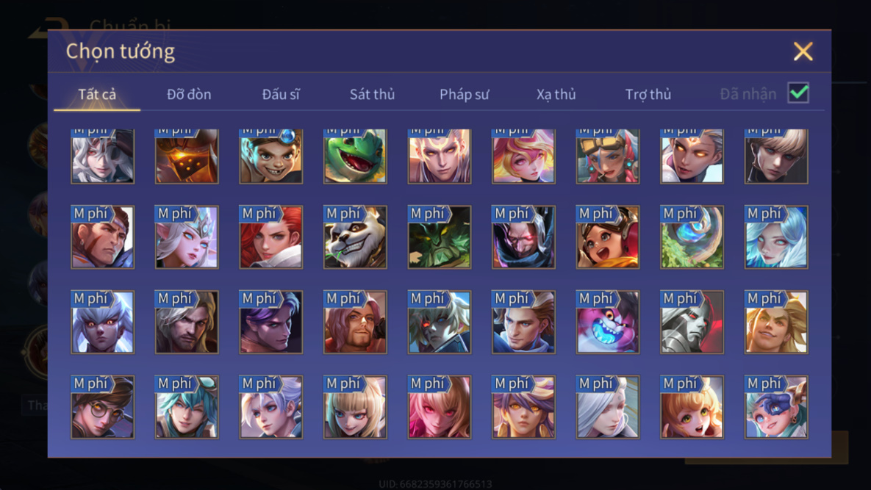Viewport: 871px width, 490px height.
Task: Pick the blue grinning monster hero
Action: coord(608,322)
